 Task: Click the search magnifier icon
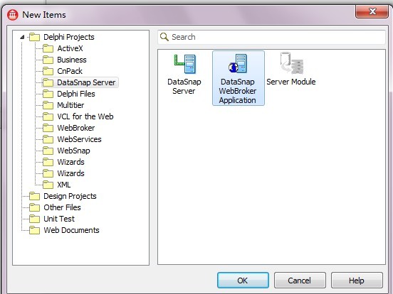(x=164, y=37)
